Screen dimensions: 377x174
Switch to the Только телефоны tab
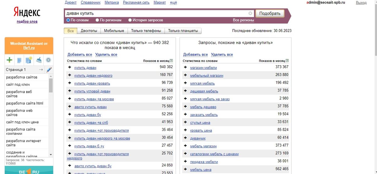click(x=146, y=31)
